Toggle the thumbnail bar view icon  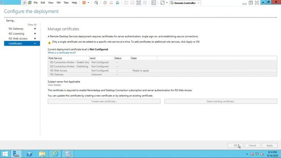133,3
